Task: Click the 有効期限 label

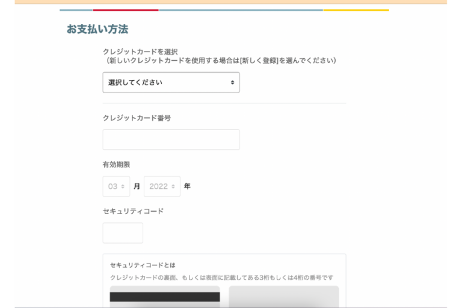Action: point(116,164)
